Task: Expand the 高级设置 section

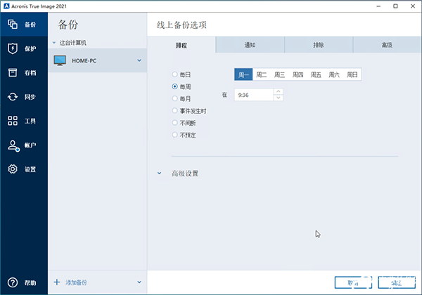Action: (160, 173)
